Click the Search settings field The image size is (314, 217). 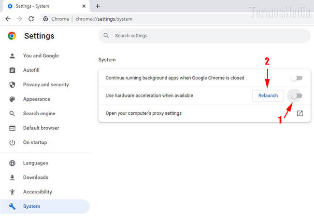[x=204, y=36]
